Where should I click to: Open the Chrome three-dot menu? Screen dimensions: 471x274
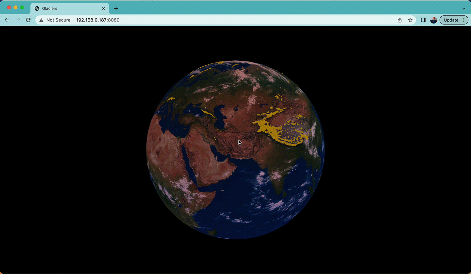tap(464, 20)
